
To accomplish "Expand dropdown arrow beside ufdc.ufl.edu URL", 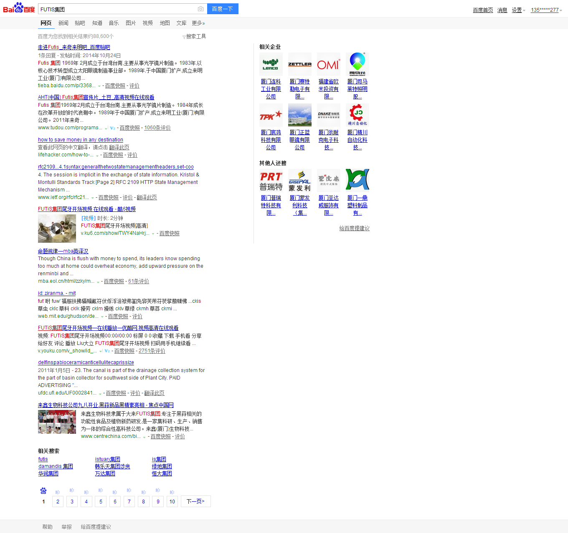I will [100, 394].
